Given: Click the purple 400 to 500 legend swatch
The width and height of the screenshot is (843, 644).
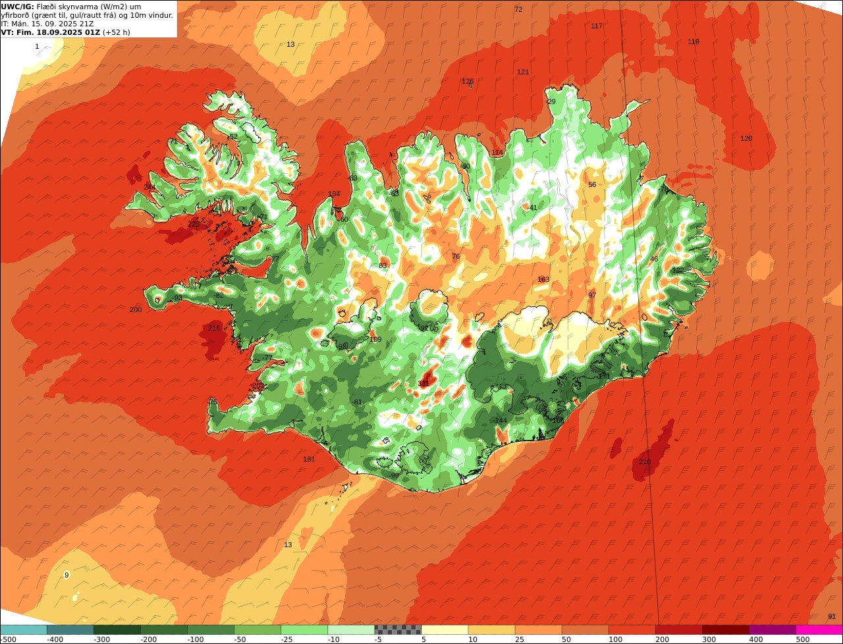Looking at the screenshot, I should tap(773, 630).
